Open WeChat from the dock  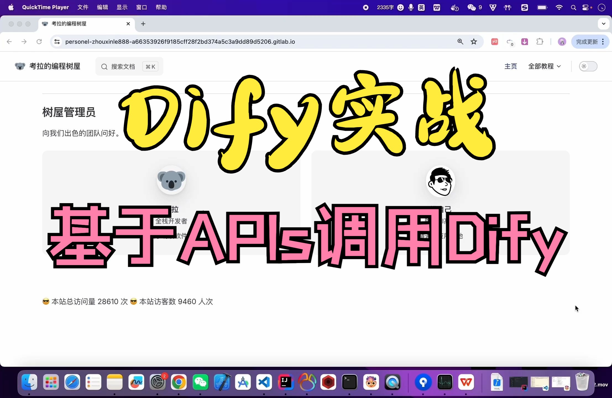[200, 382]
